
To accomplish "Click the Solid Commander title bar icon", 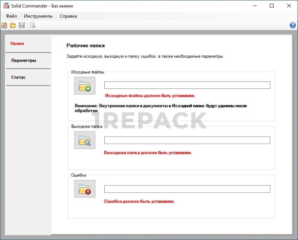I will click(x=6, y=6).
